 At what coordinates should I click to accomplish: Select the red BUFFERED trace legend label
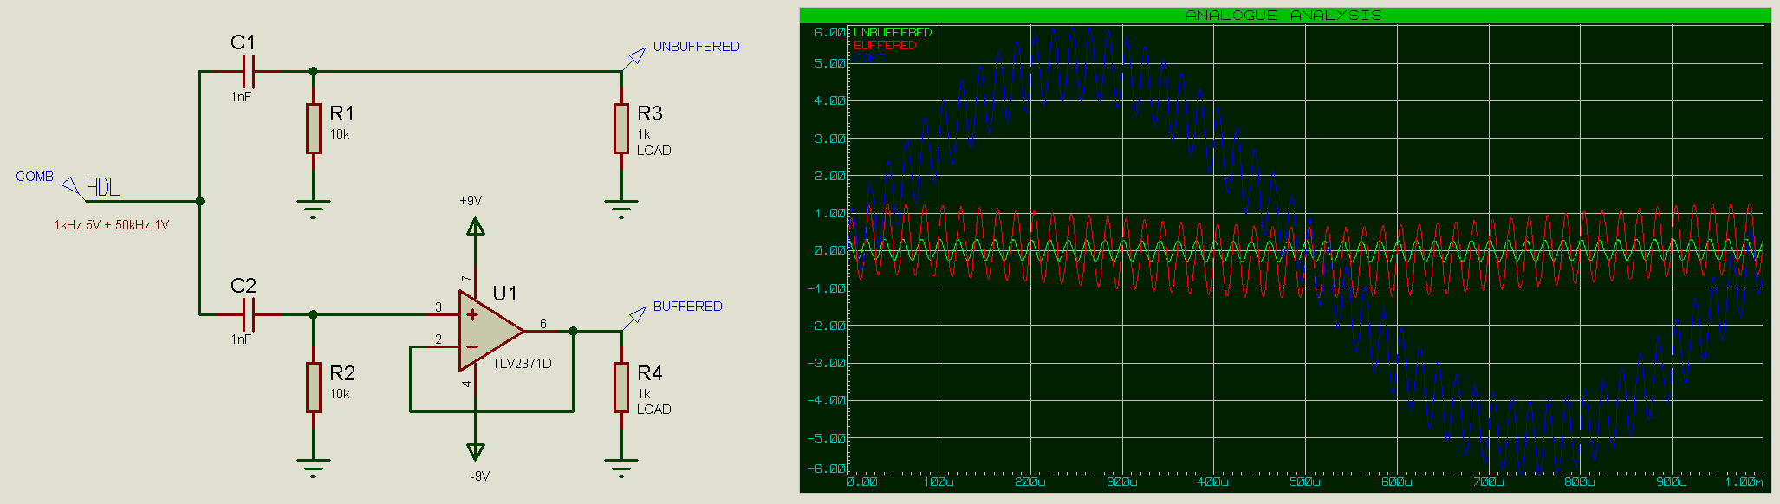[x=884, y=45]
